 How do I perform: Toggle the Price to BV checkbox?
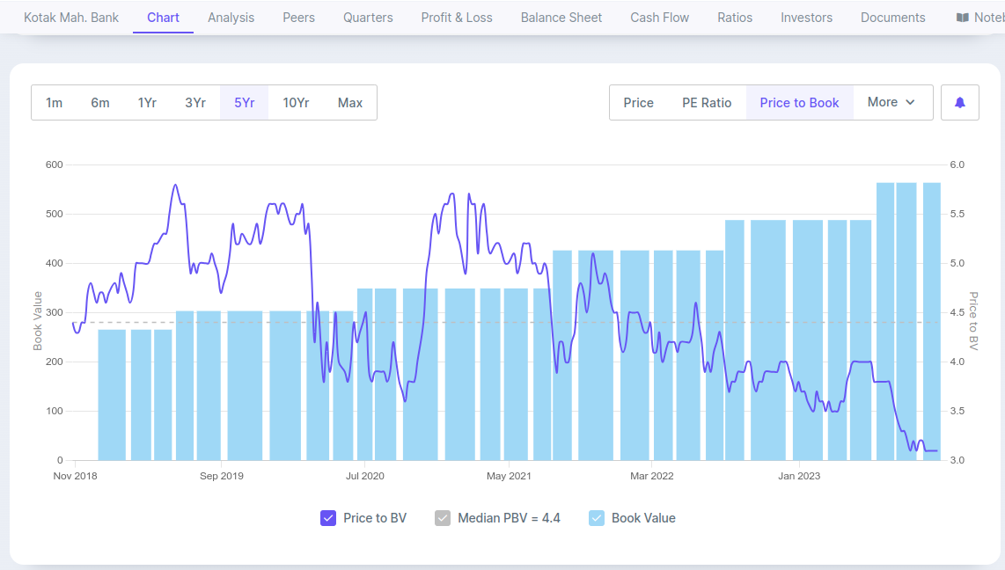click(328, 518)
